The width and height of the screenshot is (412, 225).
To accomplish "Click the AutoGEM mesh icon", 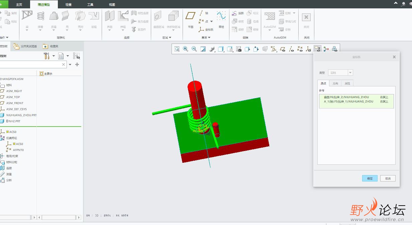I will click(x=270, y=17).
